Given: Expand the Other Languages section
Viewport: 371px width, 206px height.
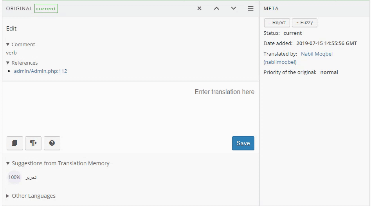Looking at the screenshot, I should (31, 196).
